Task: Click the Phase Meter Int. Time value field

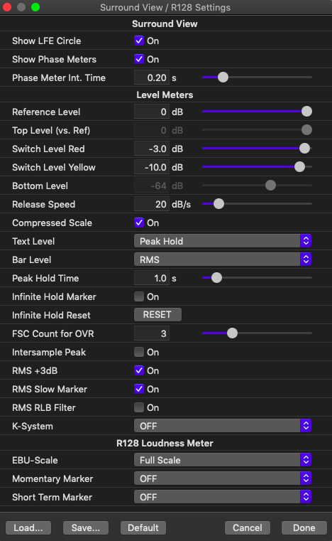Action: [152, 77]
